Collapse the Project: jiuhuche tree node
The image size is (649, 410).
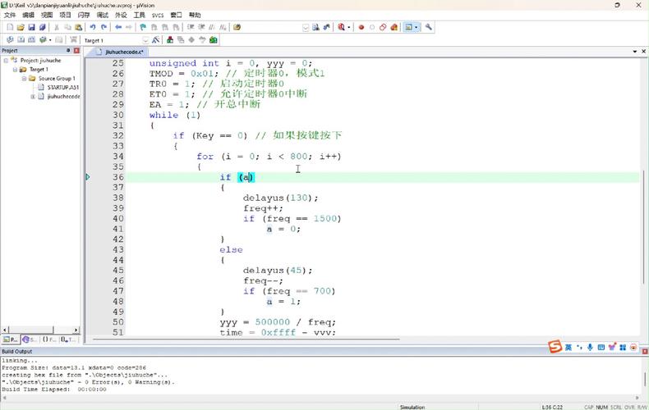(x=6, y=61)
